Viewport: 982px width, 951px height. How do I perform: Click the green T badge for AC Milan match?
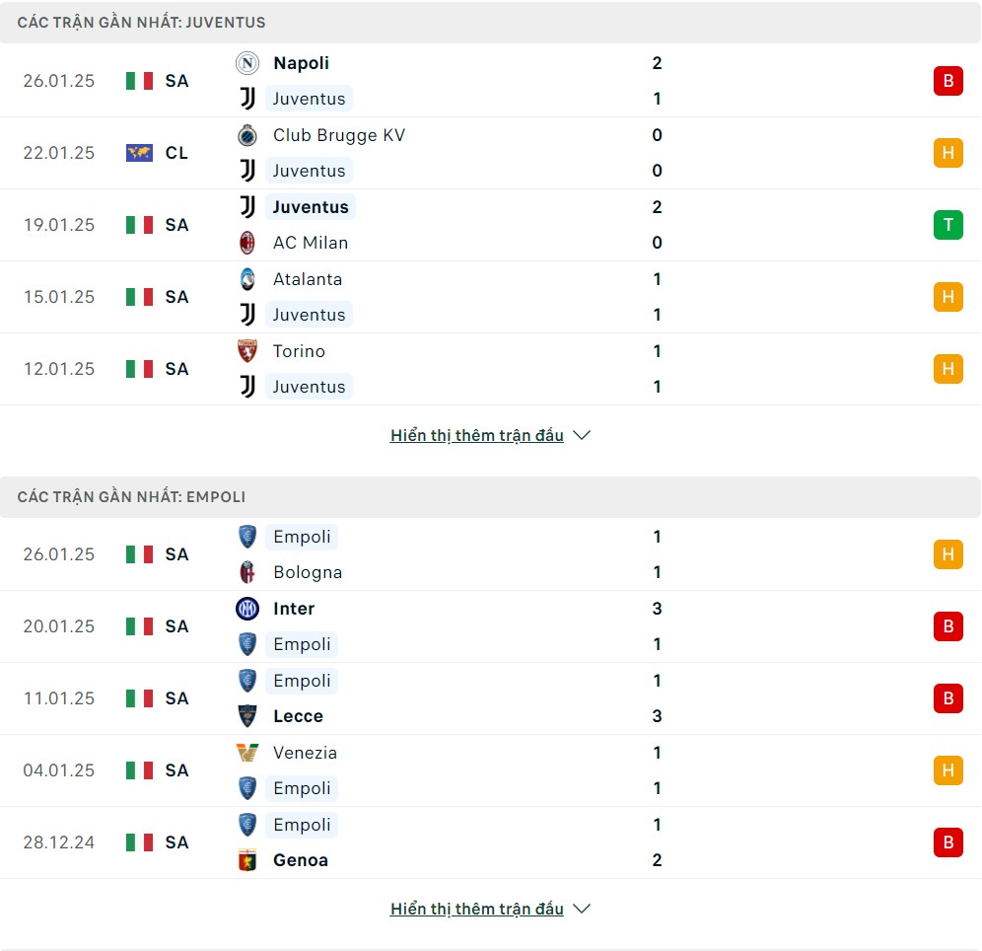[x=948, y=225]
